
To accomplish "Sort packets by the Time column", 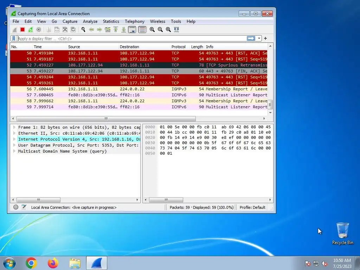I will [50, 47].
